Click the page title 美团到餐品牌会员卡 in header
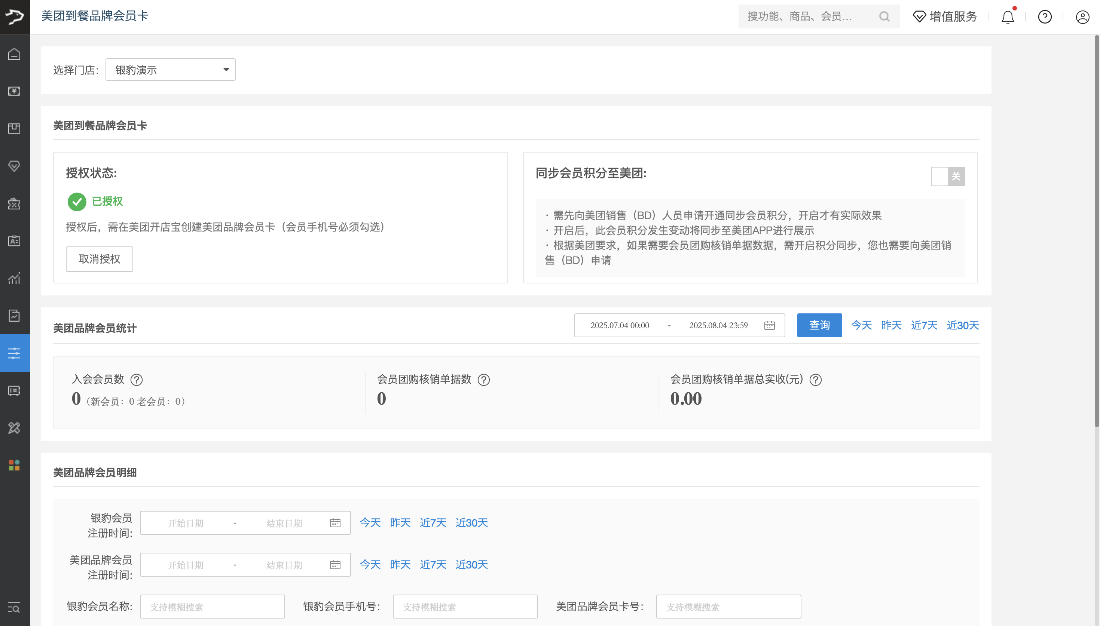The height and width of the screenshot is (626, 1100). point(95,16)
